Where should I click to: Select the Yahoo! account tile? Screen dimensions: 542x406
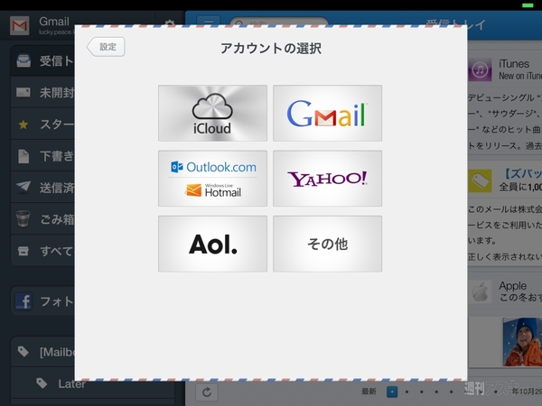327,179
